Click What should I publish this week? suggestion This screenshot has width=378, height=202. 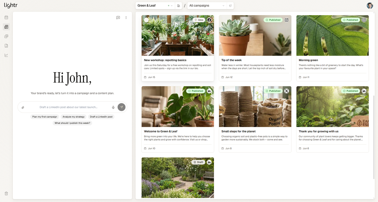(72, 123)
